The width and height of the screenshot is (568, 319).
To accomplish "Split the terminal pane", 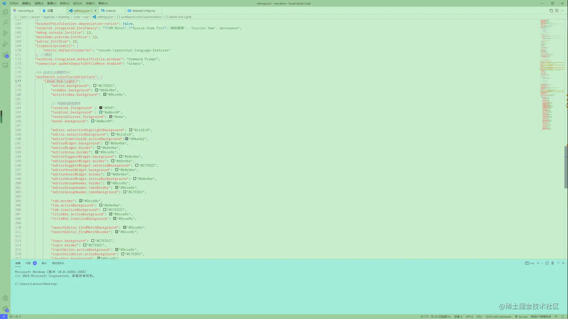I will (547, 263).
